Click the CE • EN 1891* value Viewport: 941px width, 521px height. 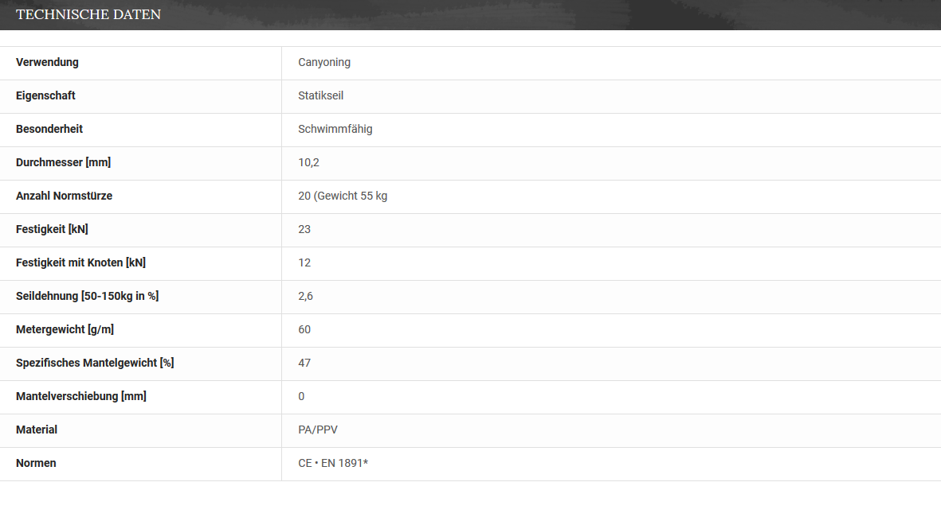(x=333, y=463)
